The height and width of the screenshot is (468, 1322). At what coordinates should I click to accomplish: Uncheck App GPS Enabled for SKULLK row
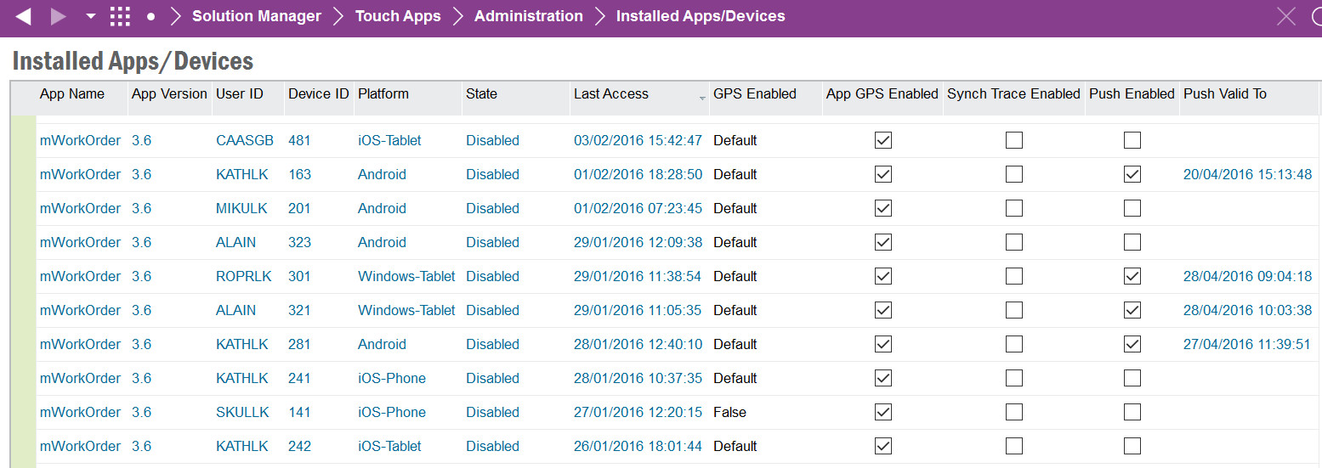pyautogui.click(x=883, y=412)
